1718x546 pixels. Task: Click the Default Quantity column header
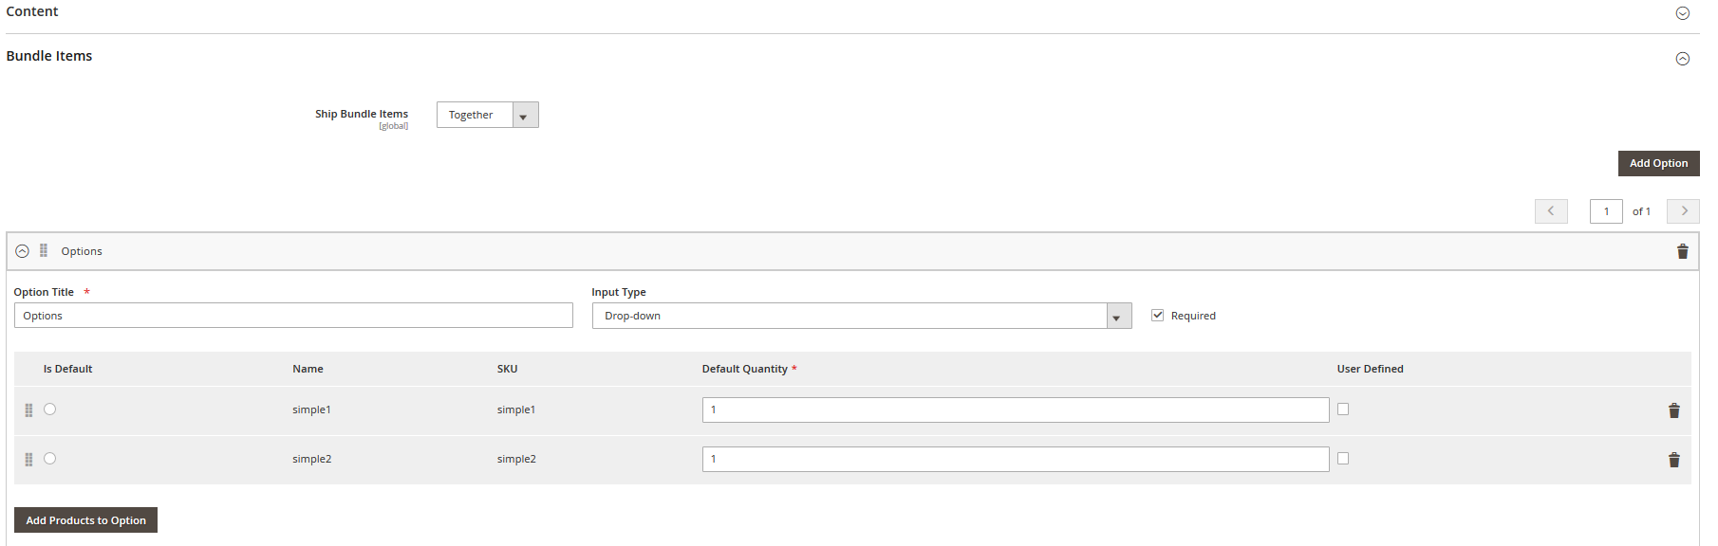pyautogui.click(x=745, y=369)
